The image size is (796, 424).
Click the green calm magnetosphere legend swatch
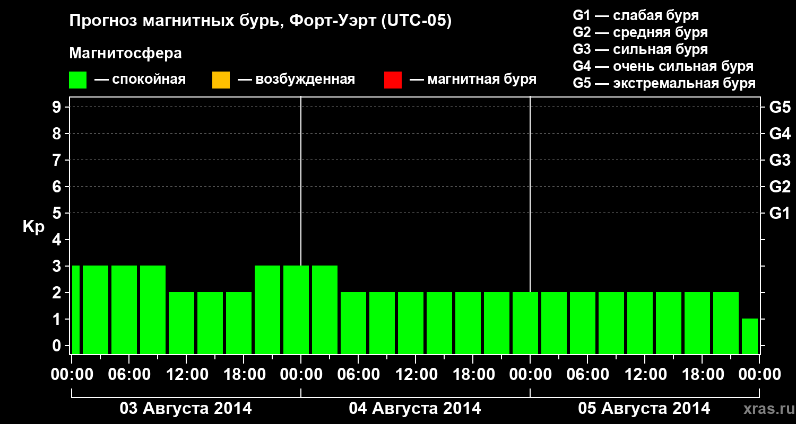click(77, 79)
